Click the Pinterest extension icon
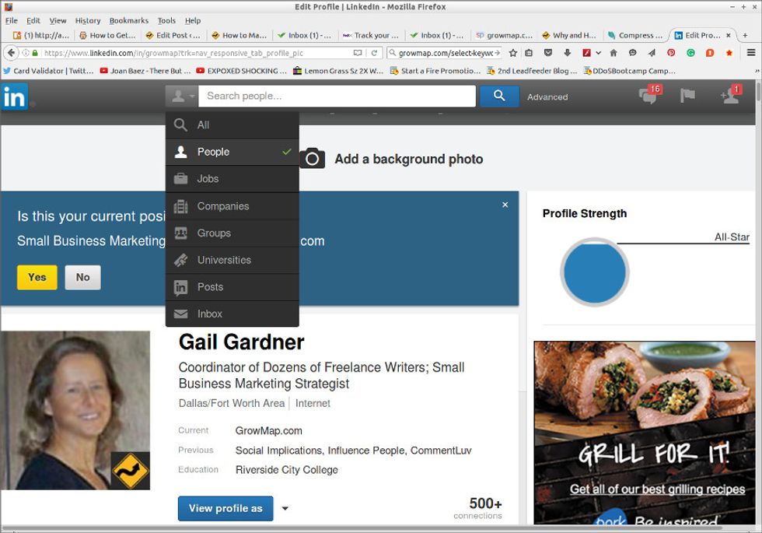The height and width of the screenshot is (533, 762). click(671, 53)
